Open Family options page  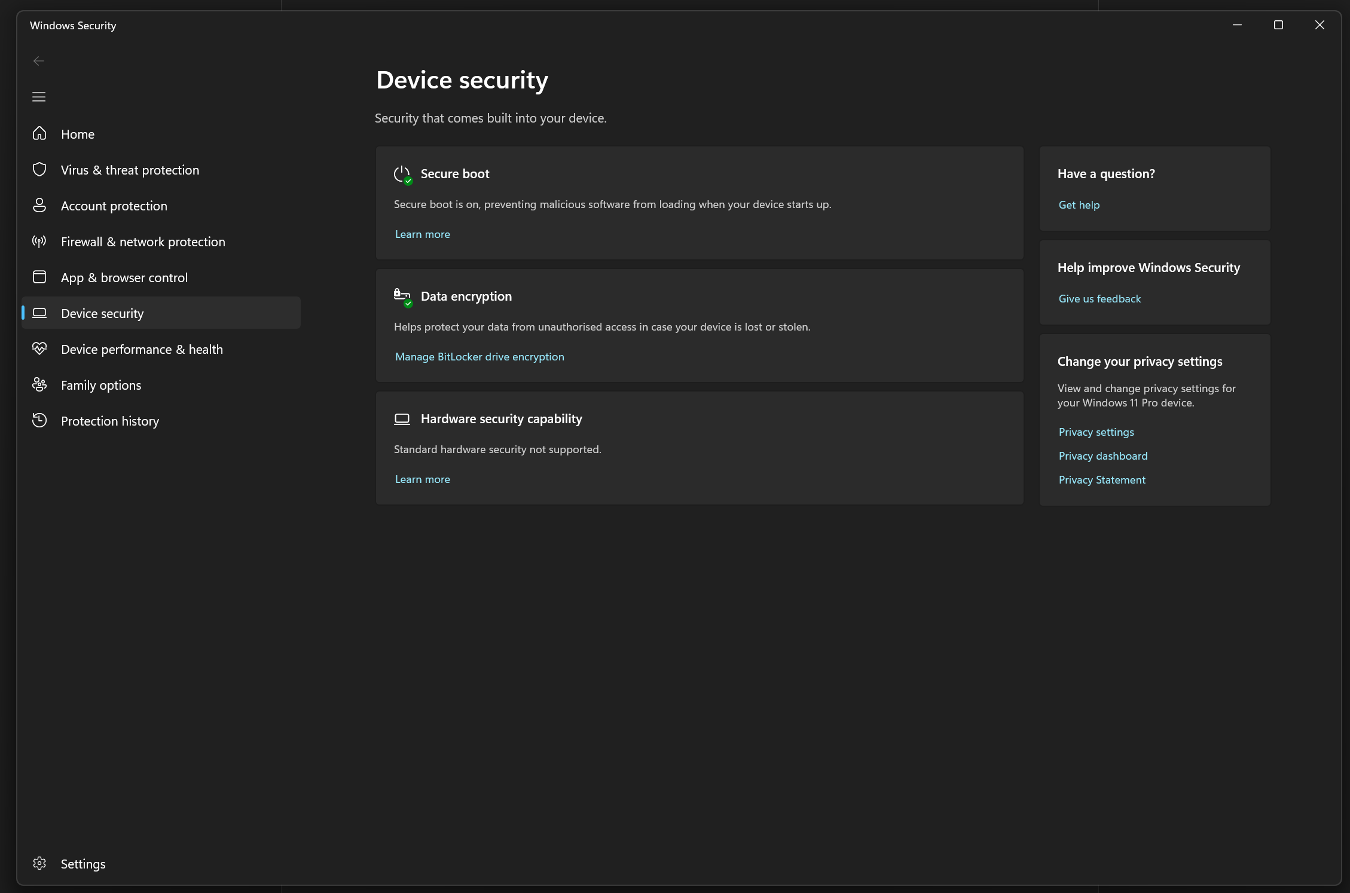click(161, 385)
